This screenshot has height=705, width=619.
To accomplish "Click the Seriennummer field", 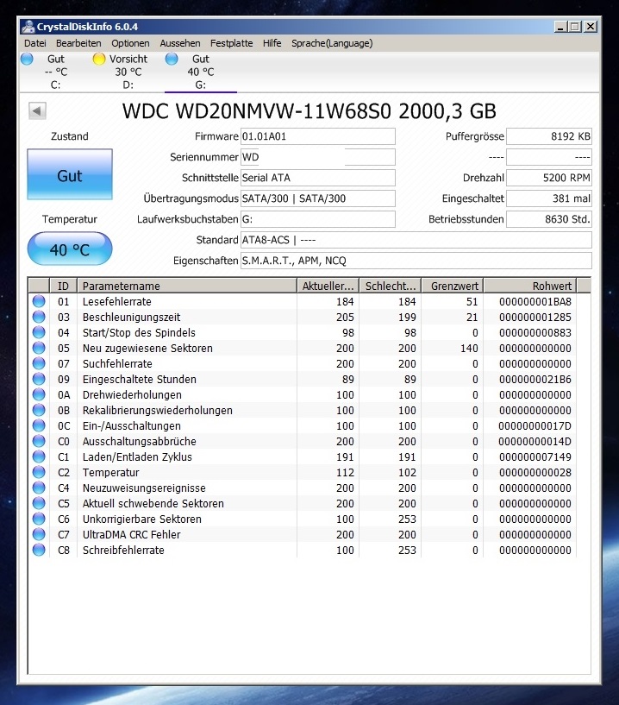I will [x=317, y=157].
